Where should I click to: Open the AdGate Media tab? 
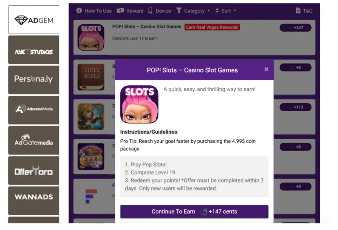[x=34, y=140]
